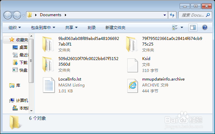Open the 包含到库中 dropdown menu

(43, 28)
